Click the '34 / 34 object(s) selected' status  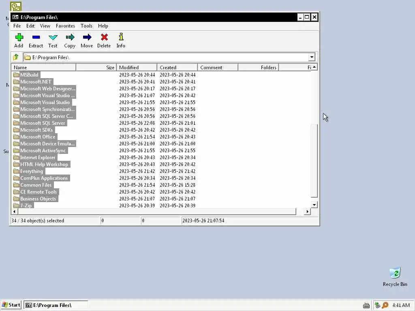point(38,221)
